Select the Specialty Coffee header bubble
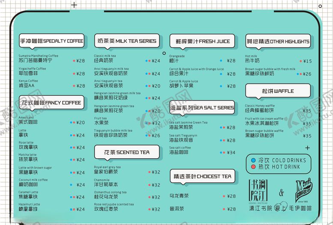Image resolution: width=333 pixels, height=225 pixels. 51,41
